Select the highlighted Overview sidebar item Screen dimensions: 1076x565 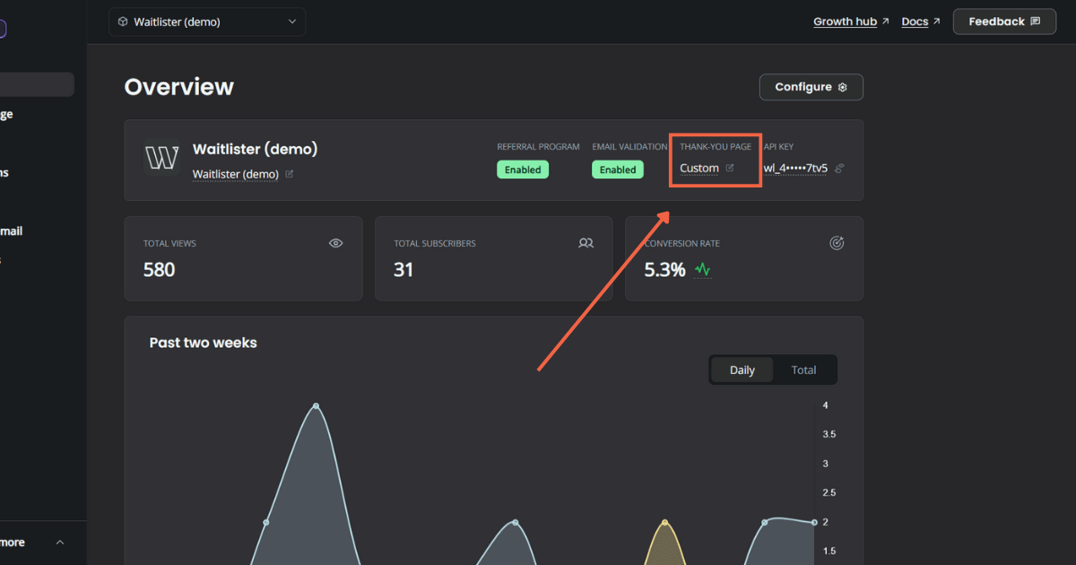tap(36, 84)
